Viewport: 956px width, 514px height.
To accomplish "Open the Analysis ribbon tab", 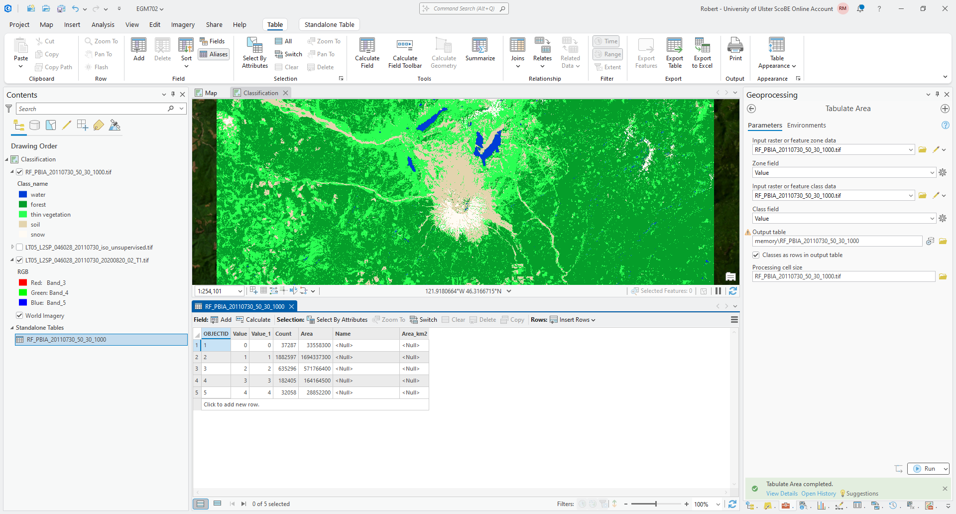I will 103,24.
